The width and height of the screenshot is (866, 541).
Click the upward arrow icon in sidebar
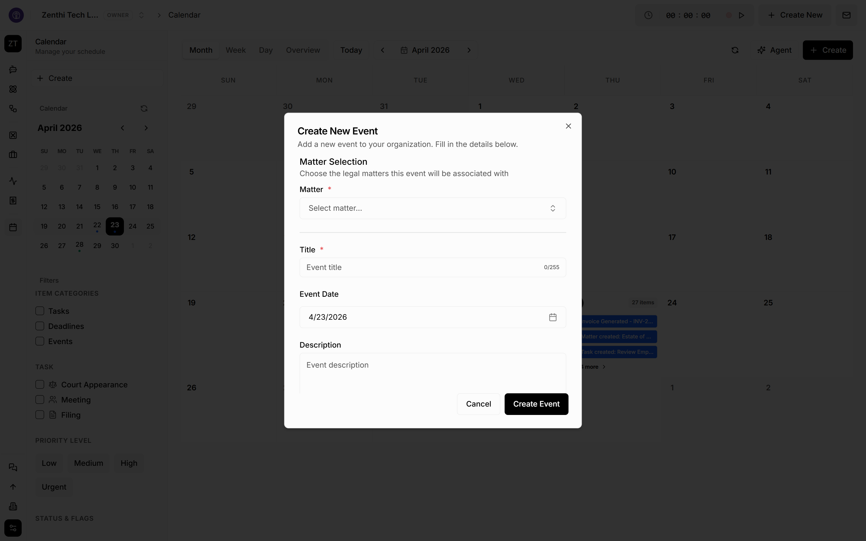(13, 487)
